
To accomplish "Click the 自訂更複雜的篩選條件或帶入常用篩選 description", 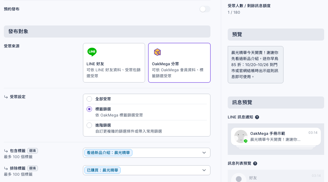I will [129, 131].
